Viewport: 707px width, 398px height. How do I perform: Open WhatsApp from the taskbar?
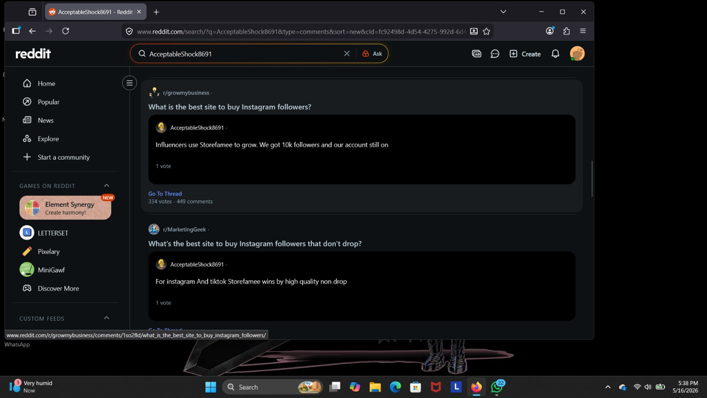click(497, 387)
